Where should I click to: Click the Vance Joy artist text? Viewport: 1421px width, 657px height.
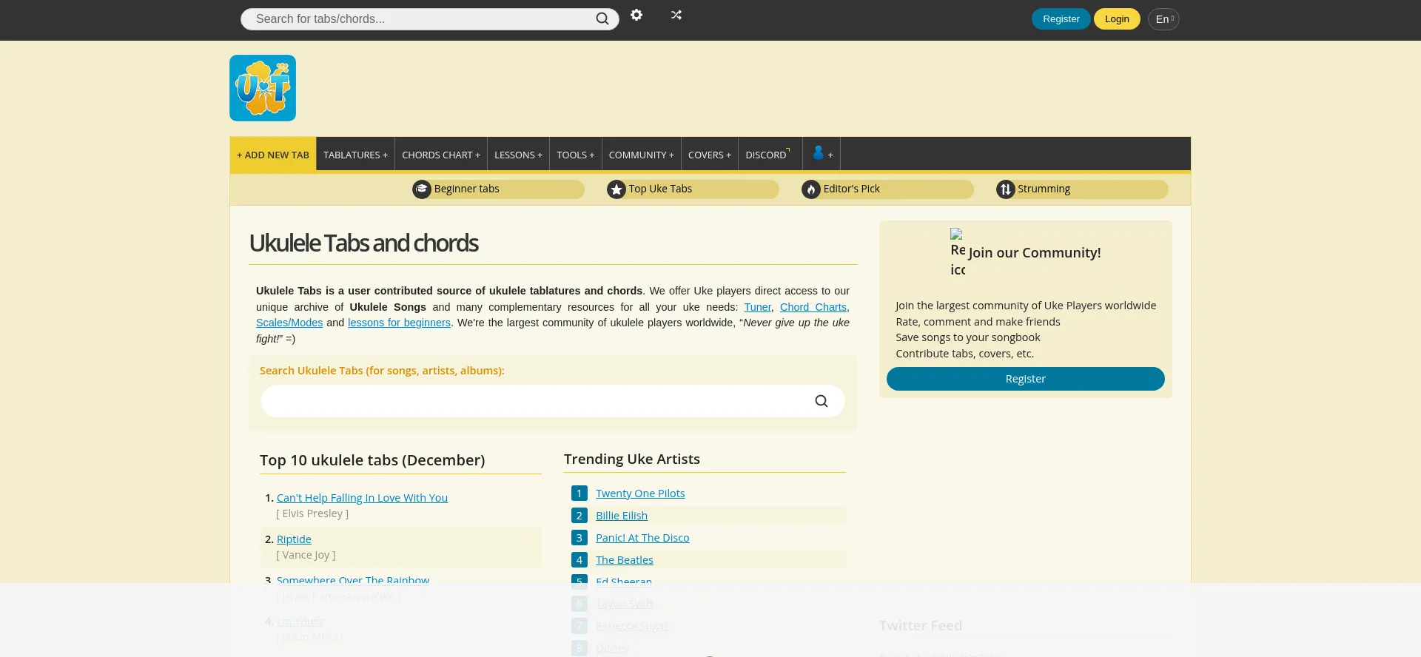[x=306, y=555]
